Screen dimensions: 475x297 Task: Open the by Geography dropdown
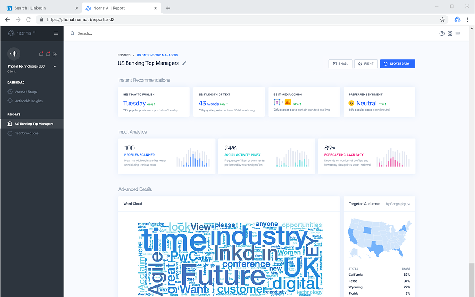pos(398,204)
